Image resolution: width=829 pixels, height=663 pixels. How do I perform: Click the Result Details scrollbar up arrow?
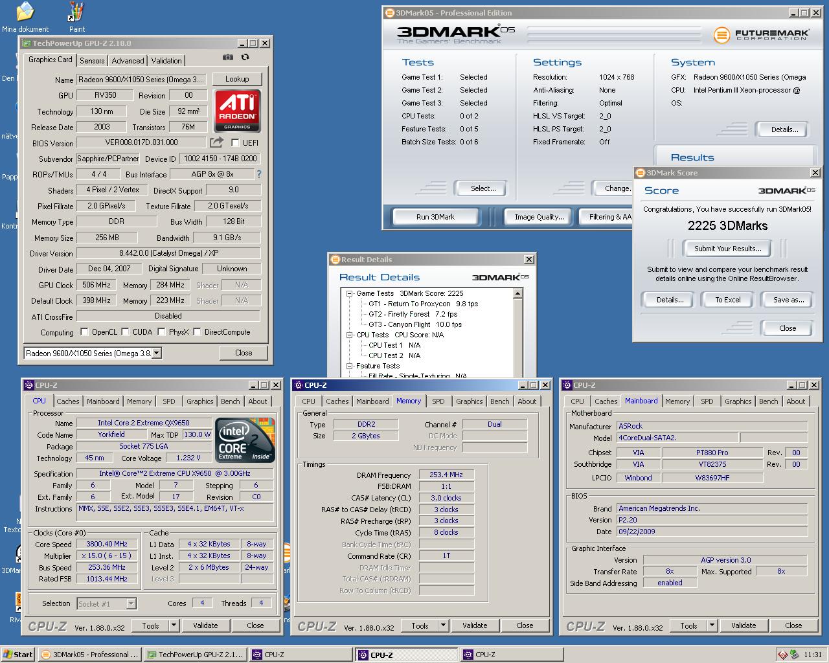click(x=518, y=293)
